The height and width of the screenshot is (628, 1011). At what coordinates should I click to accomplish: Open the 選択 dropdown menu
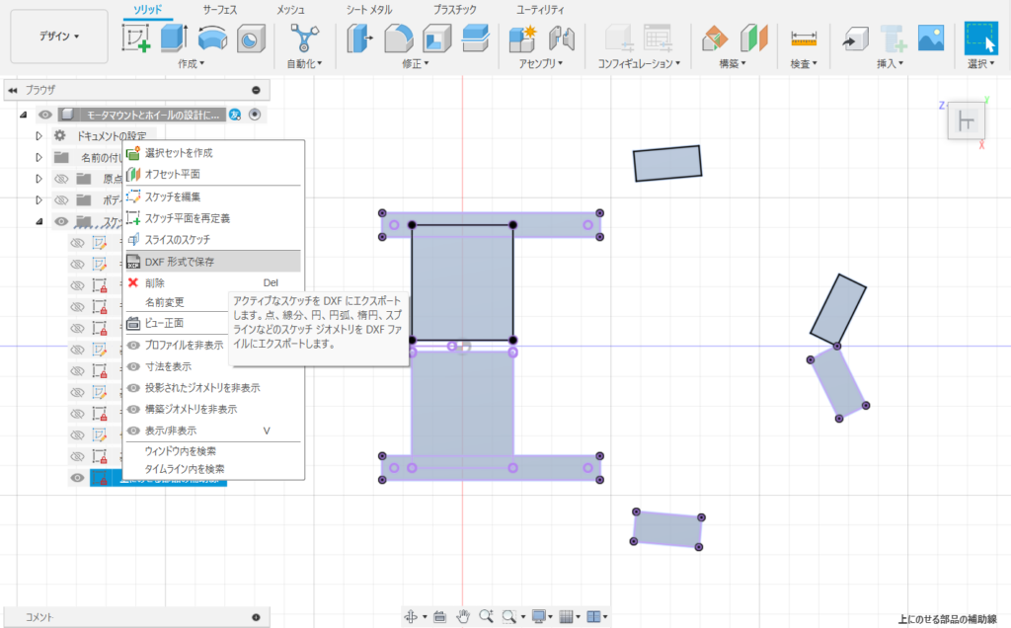tap(981, 63)
